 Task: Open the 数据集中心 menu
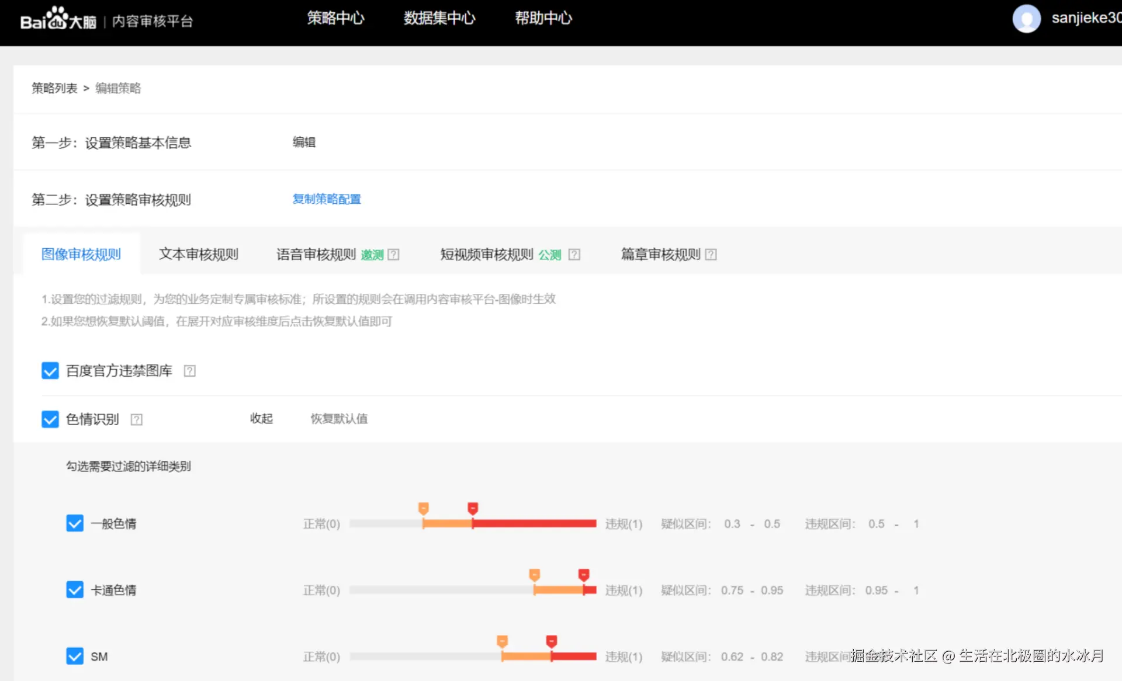click(x=439, y=18)
